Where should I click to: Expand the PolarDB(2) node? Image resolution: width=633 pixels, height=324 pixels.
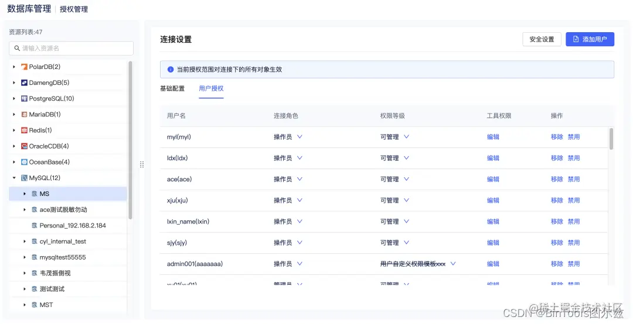(x=14, y=67)
